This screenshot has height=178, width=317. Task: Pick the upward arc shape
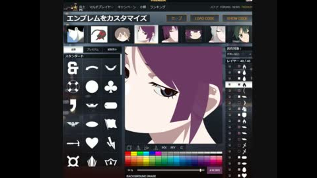click(x=92, y=68)
